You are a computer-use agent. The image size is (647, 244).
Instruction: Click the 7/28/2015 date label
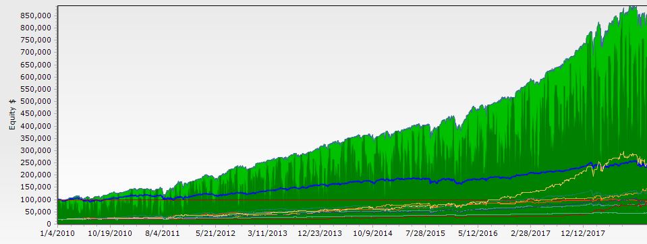426,233
